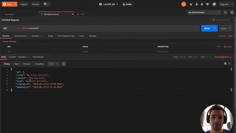The width and height of the screenshot is (236, 133).
Task: Copy the response body to clipboard
Action: click(x=225, y=64)
